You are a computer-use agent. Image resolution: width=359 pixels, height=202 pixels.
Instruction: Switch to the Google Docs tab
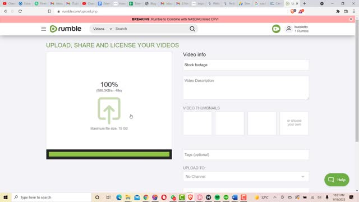[x=104, y=3]
